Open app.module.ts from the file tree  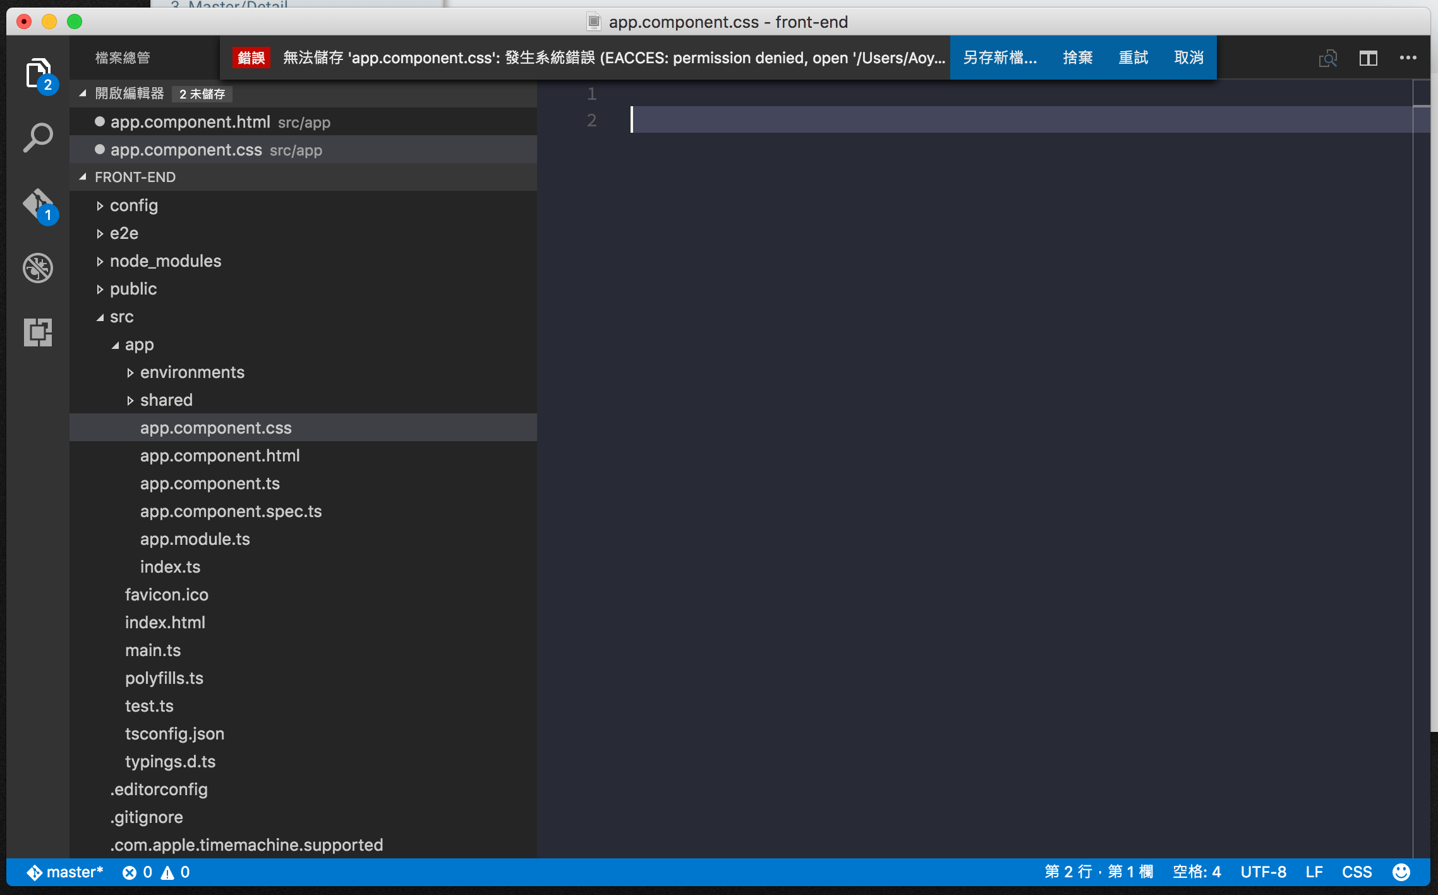[x=195, y=539]
